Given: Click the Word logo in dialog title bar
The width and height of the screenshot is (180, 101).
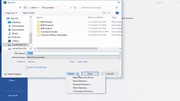Looking at the screenshot, I should 5,2.
